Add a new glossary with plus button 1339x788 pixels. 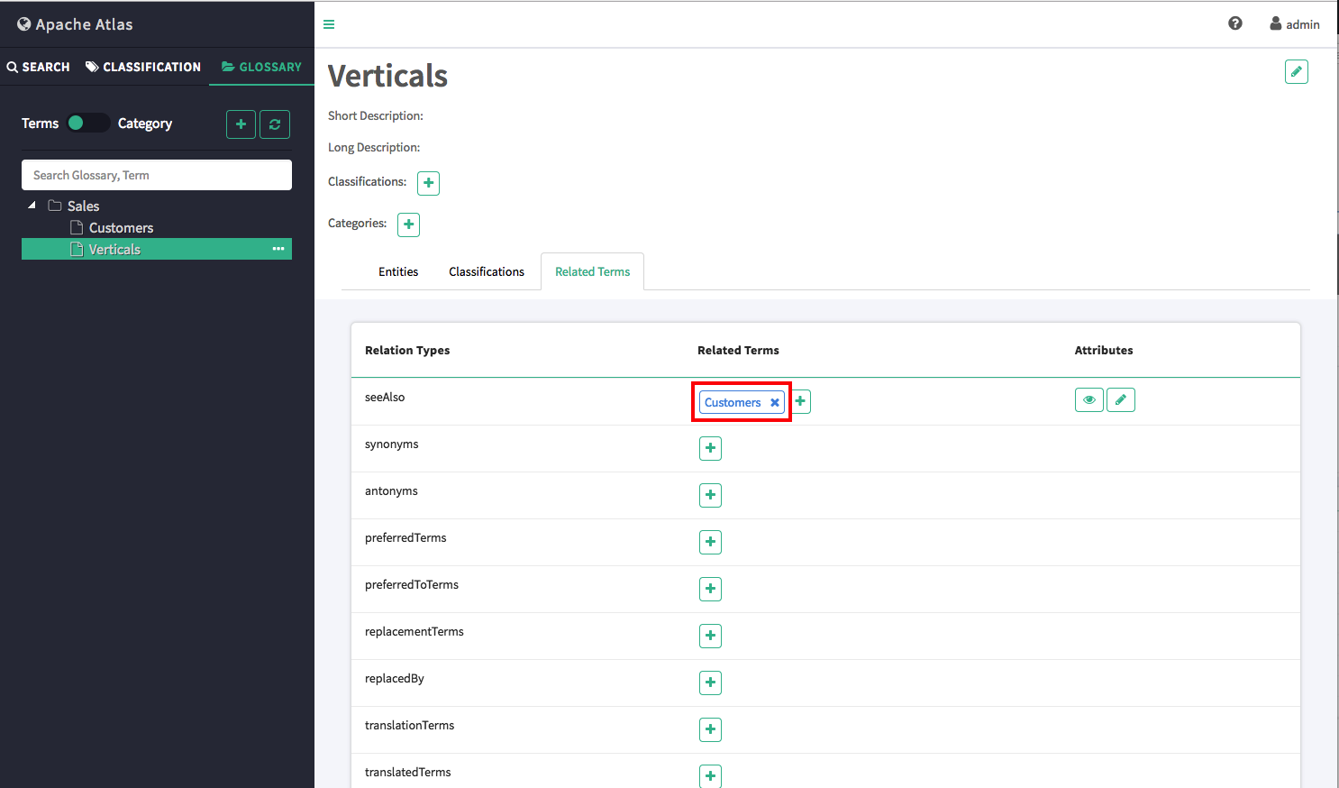241,124
